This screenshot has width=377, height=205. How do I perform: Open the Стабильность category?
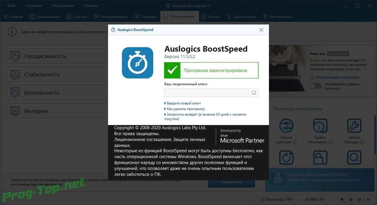coord(57,74)
